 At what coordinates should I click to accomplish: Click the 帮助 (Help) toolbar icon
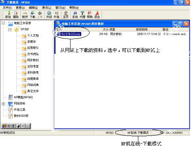[90, 15]
